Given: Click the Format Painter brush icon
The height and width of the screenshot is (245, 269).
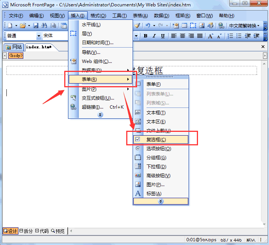Looking at the screenshot, I should pos(137,26).
